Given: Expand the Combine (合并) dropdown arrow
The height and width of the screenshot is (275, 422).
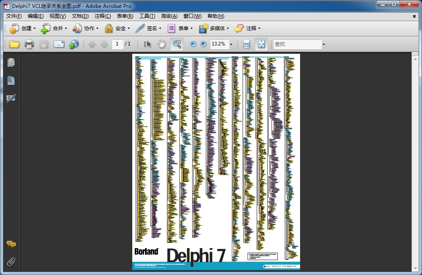Looking at the screenshot, I should pos(66,29).
